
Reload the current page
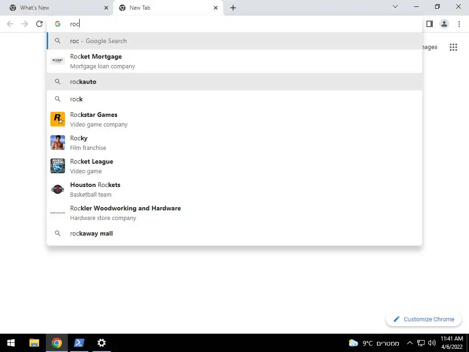(x=39, y=24)
